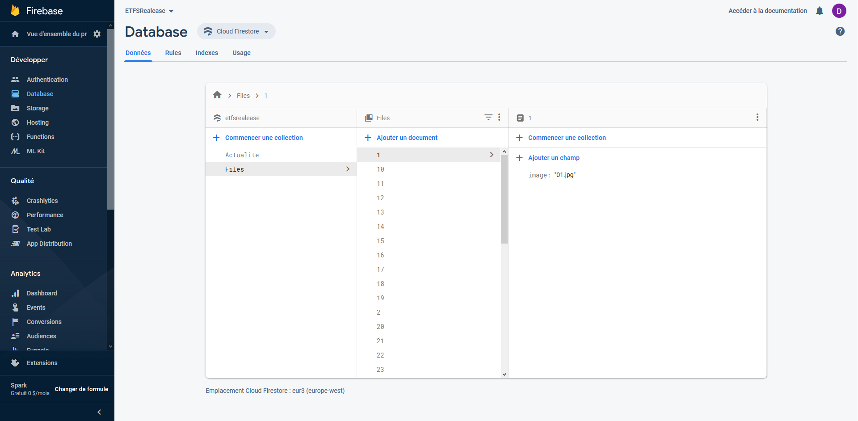Viewport: 858px width, 421px height.
Task: Open Analytics Events
Action: click(36, 307)
